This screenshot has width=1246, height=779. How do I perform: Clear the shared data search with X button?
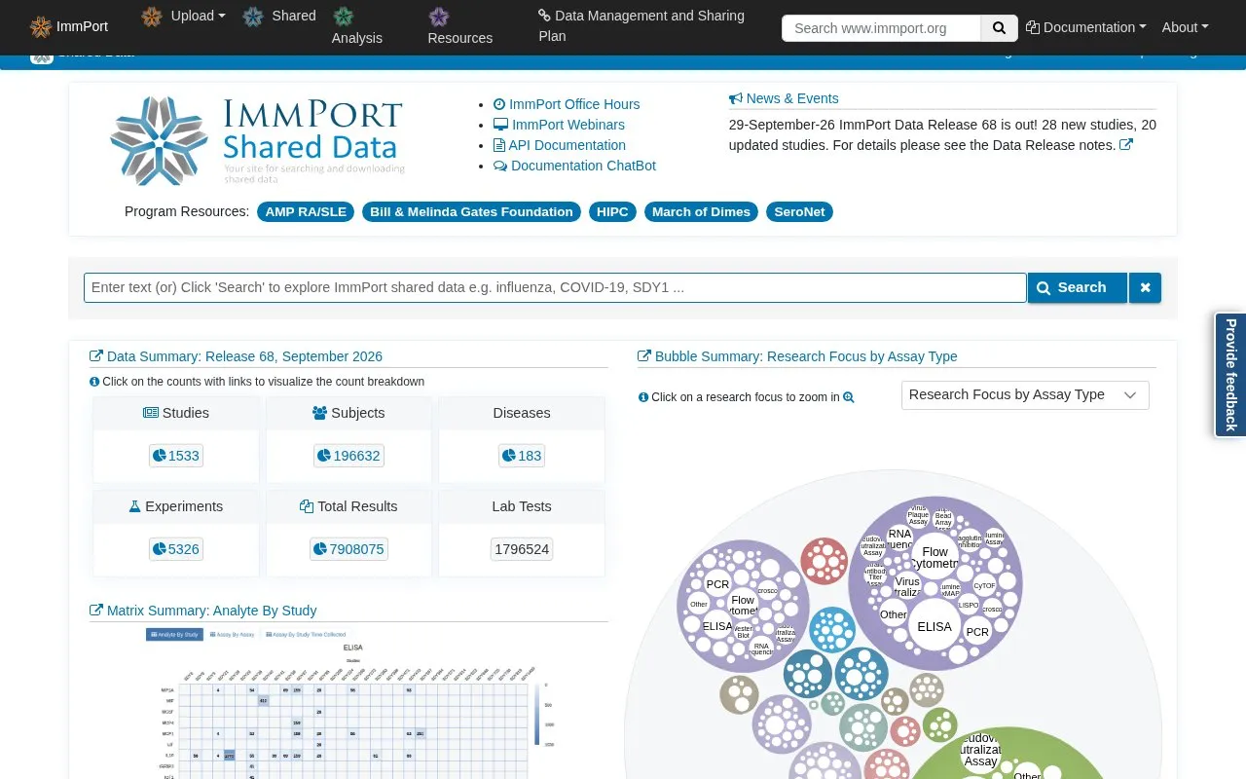click(x=1145, y=288)
